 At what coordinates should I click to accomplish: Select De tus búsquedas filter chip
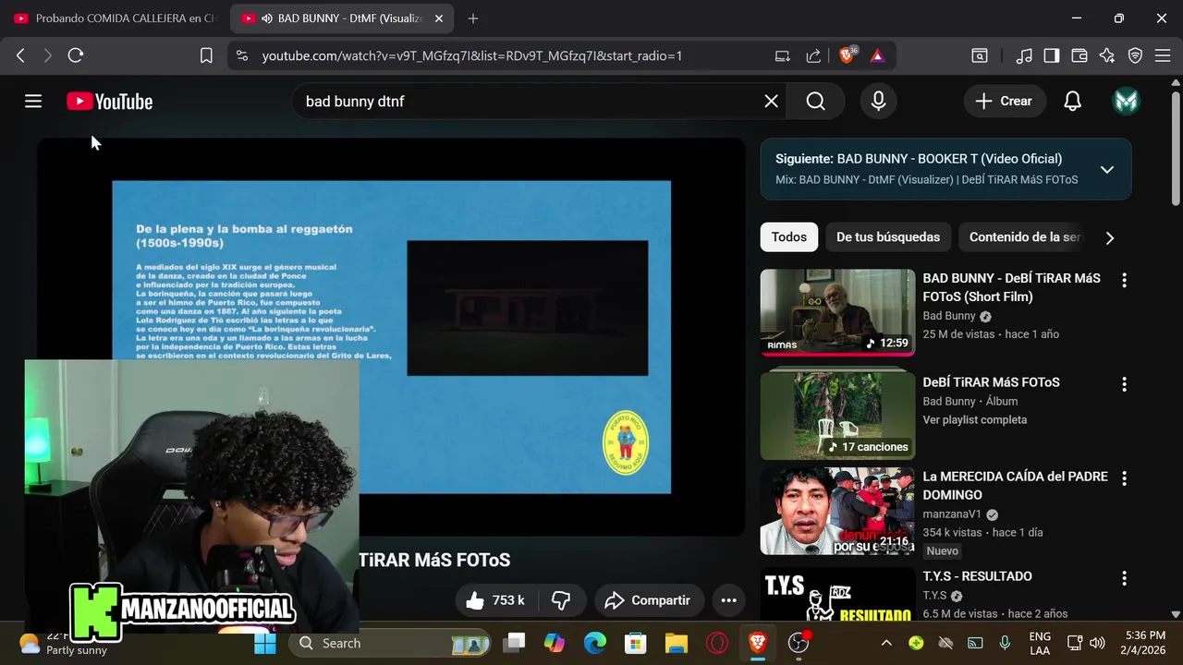[888, 237]
